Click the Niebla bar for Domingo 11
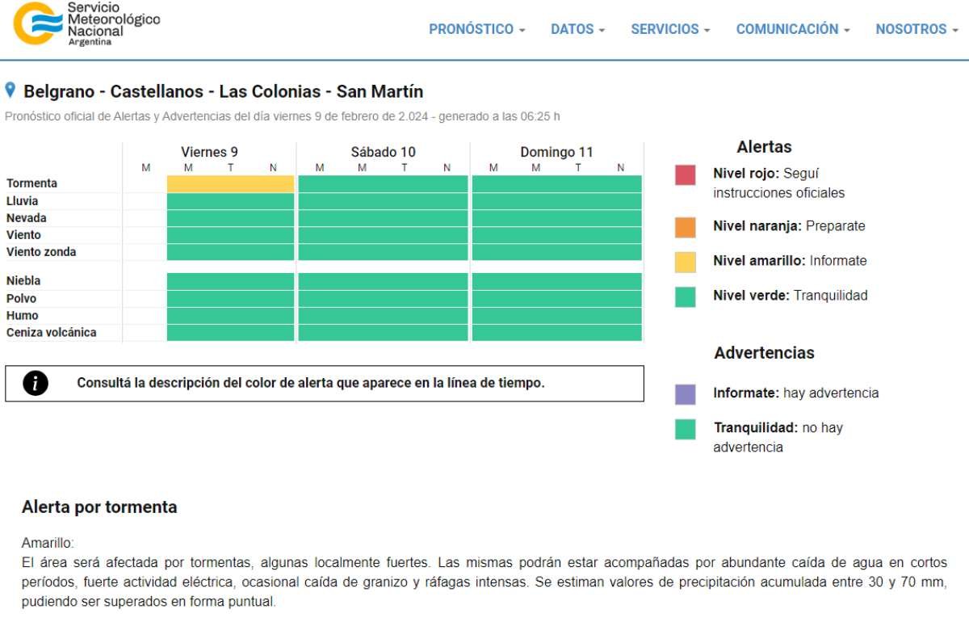This screenshot has width=969, height=618. pyautogui.click(x=557, y=281)
